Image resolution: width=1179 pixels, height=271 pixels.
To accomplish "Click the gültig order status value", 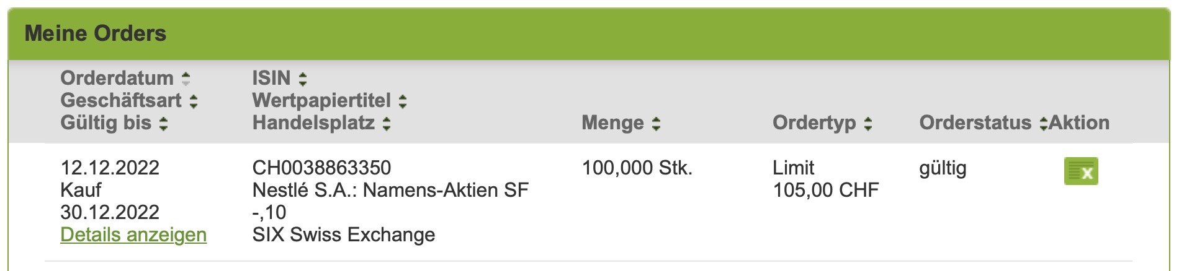I will pyautogui.click(x=943, y=168).
